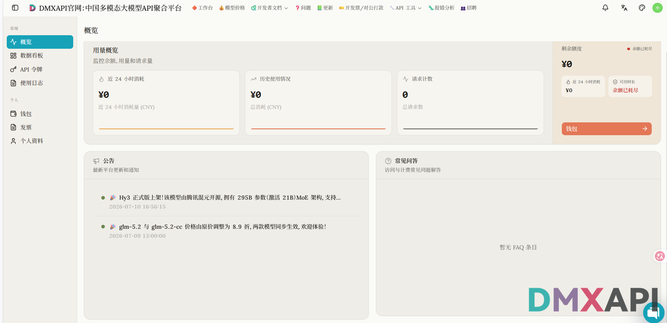The width and height of the screenshot is (667, 323).
Task: Click the key icon for API 令牌
Action: [14, 69]
